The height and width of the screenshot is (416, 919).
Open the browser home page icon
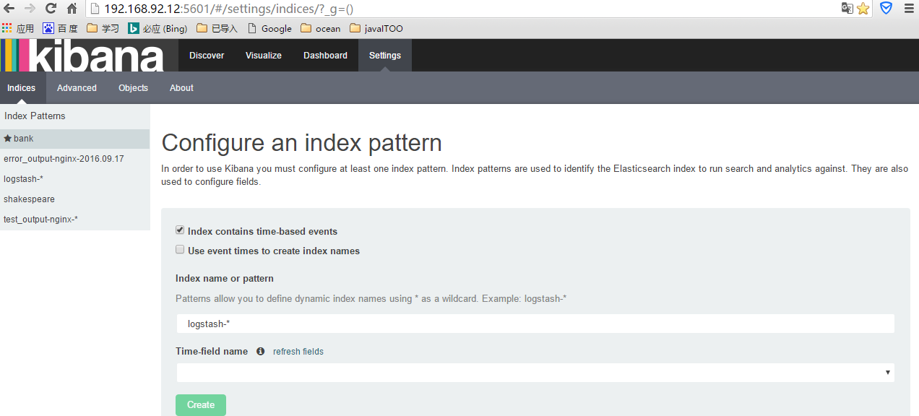click(x=72, y=9)
